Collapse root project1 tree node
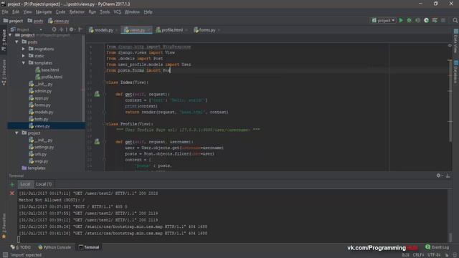The height and width of the screenshot is (258, 459). 10,35
